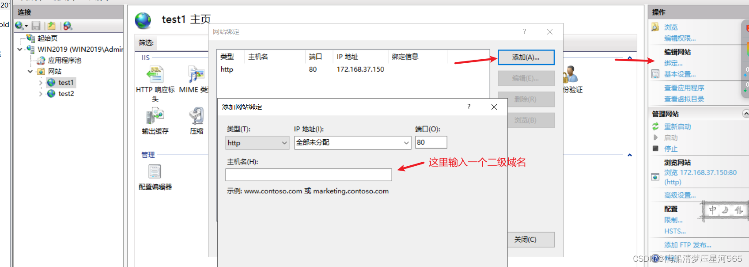The height and width of the screenshot is (267, 749).
Task: Select the test2 site
Action: coord(66,94)
